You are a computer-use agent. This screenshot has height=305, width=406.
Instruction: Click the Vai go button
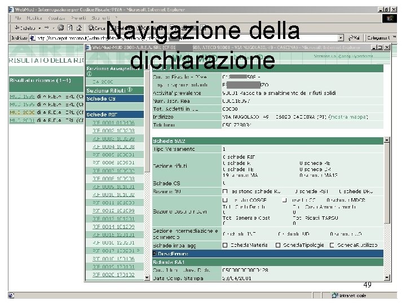(x=354, y=38)
